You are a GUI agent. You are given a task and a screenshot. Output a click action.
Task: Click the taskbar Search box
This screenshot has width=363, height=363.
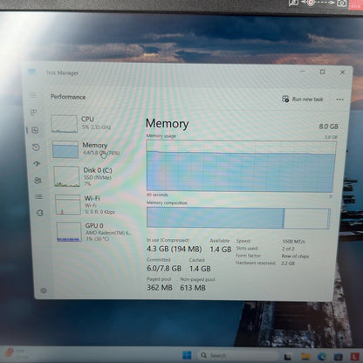238,355
